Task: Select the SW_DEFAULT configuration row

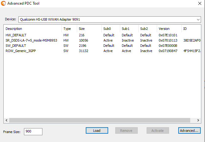Action: (x=102, y=46)
